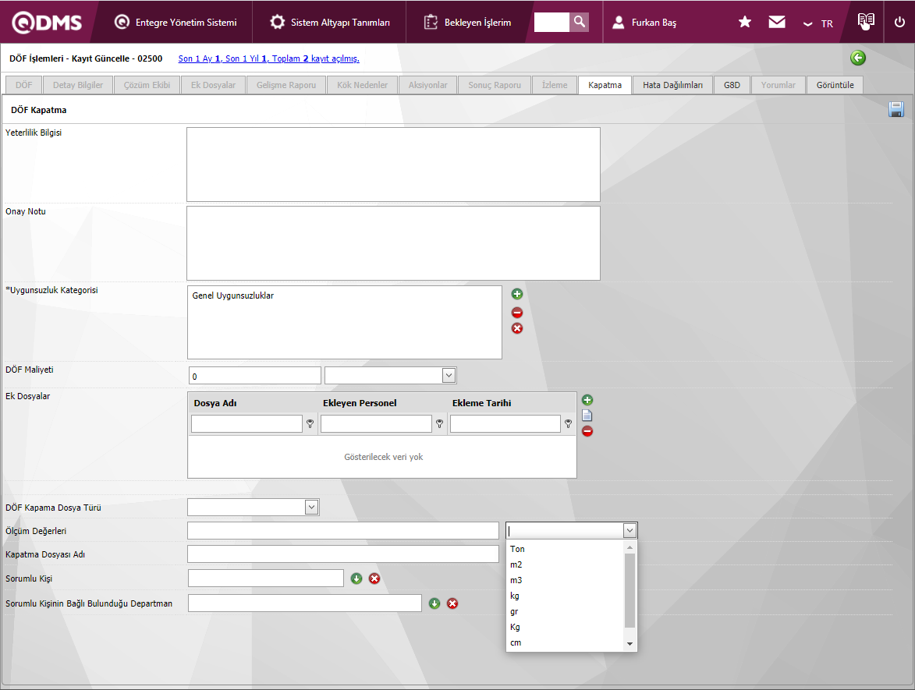Image resolution: width=915 pixels, height=690 pixels.
Task: Choose Ton from the unit list
Action: tap(565, 549)
